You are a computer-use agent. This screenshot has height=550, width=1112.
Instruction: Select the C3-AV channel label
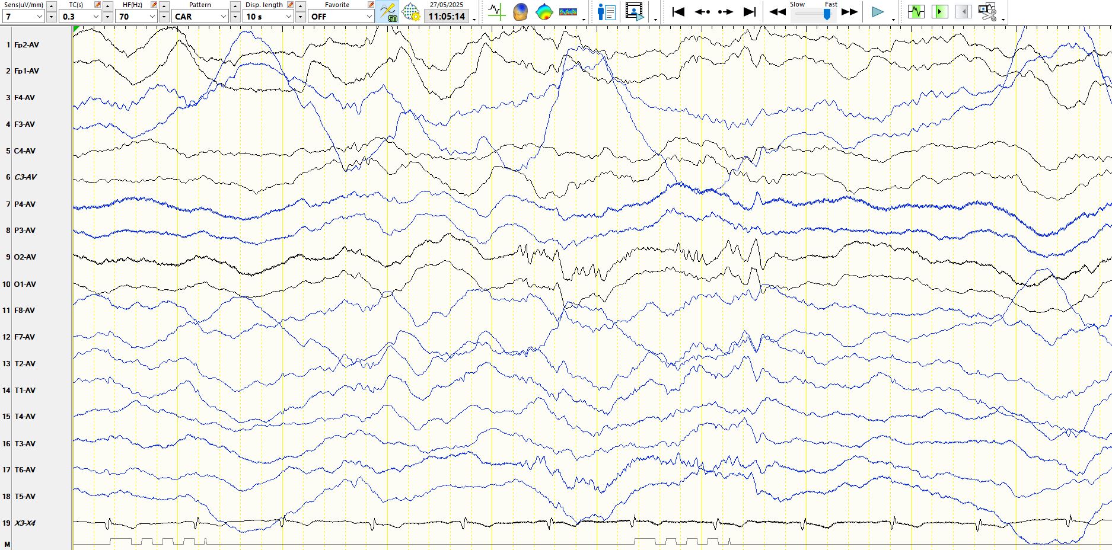click(26, 177)
